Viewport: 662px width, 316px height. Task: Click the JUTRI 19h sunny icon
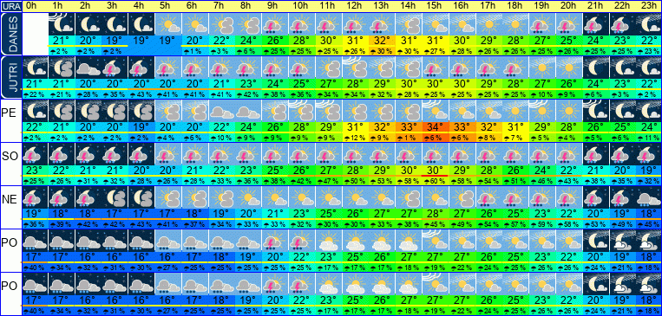542,68
